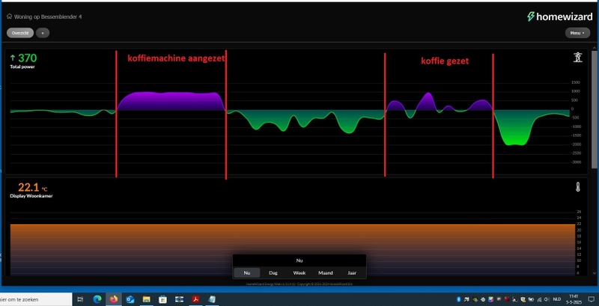Open Adobe Acrobat from the taskbar
The height and width of the screenshot is (306, 599).
[x=196, y=299]
